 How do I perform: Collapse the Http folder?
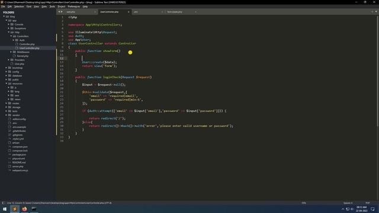[9, 32]
